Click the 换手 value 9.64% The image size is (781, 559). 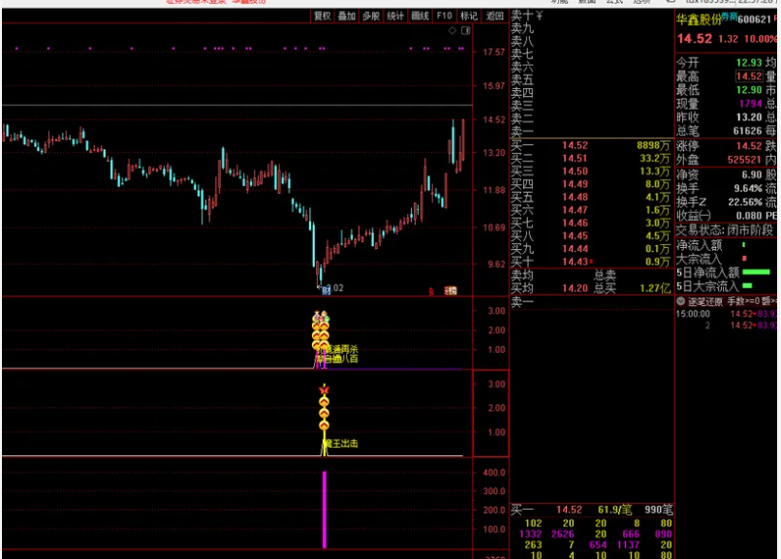(x=748, y=189)
